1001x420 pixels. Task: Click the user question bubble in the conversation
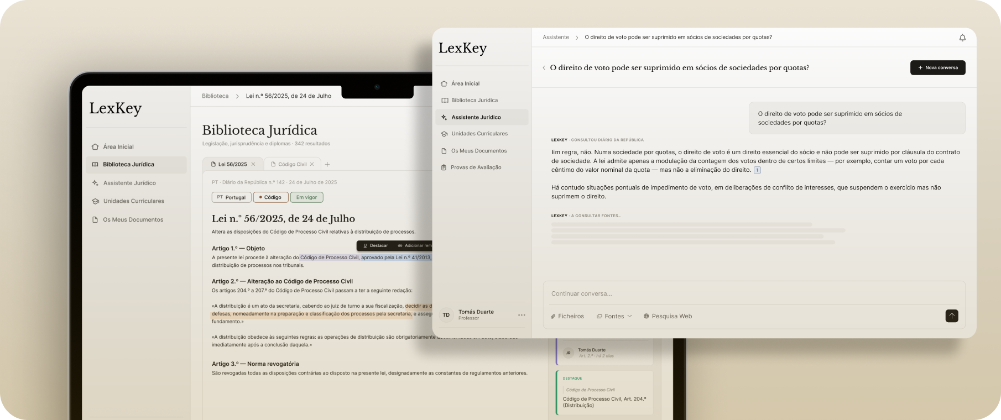[x=857, y=118]
